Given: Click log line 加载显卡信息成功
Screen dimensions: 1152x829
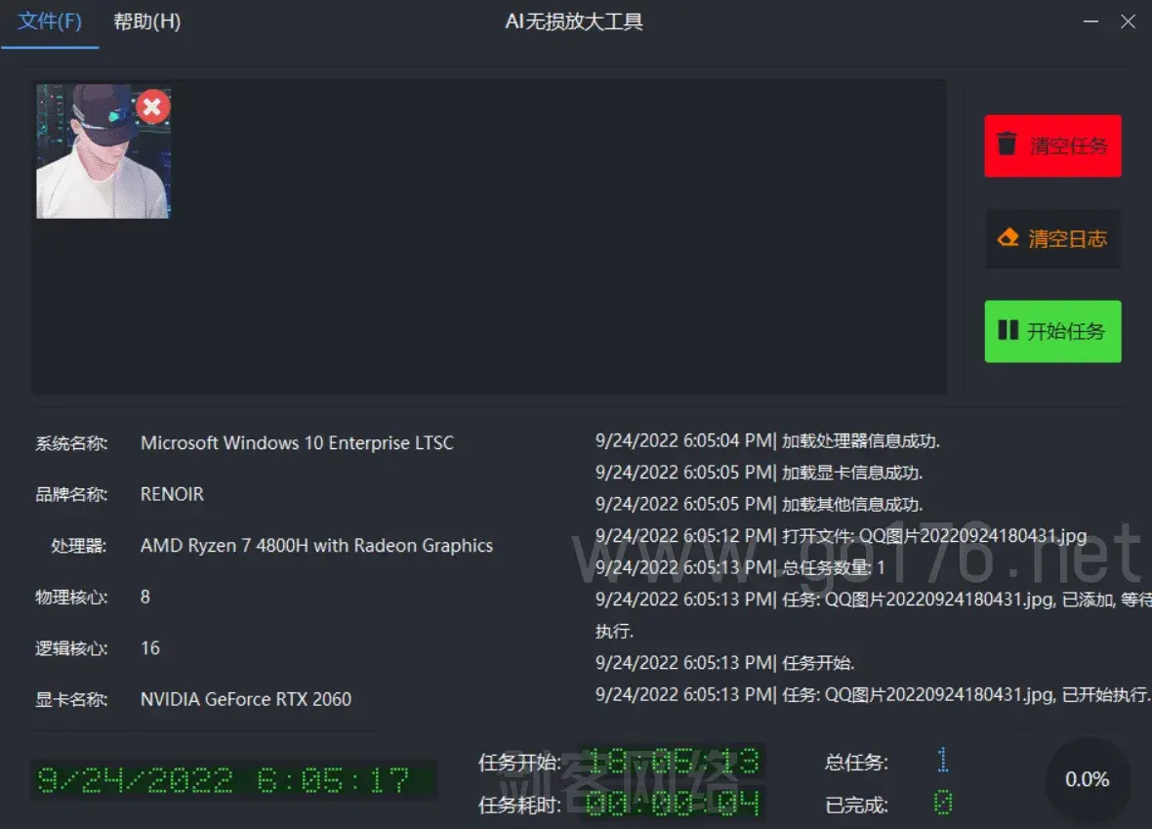Looking at the screenshot, I should coord(759,473).
